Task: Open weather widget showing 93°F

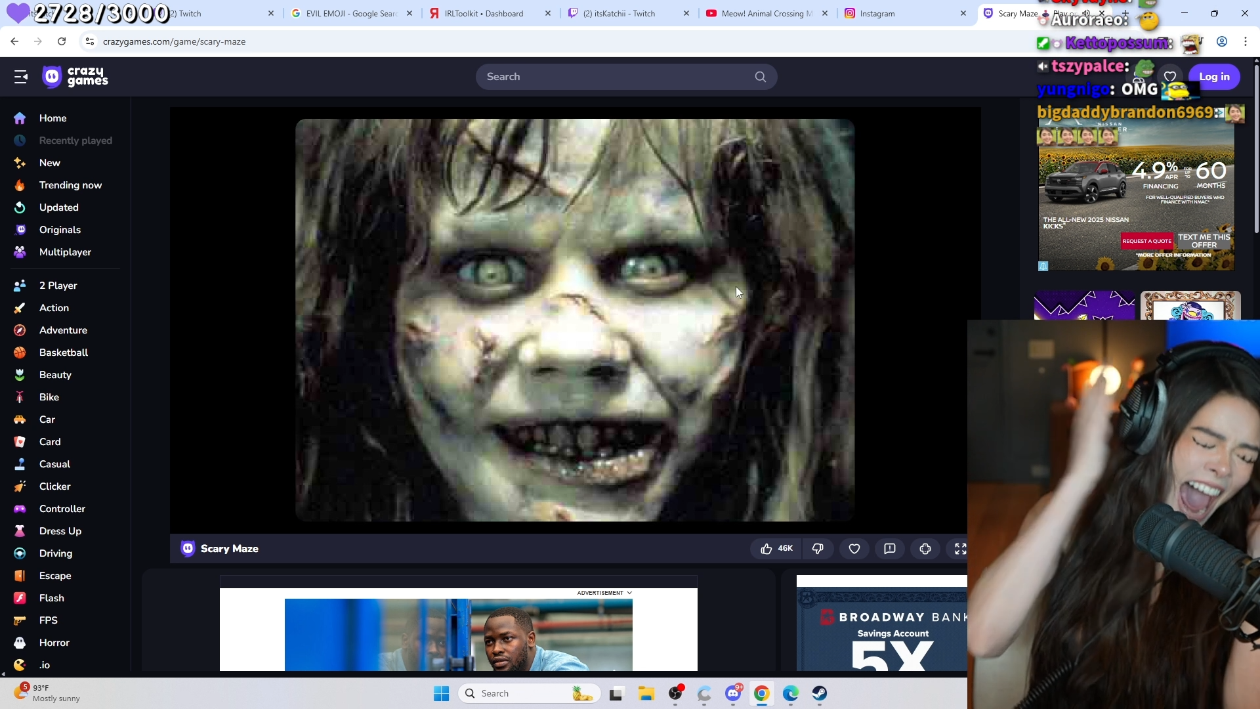Action: tap(47, 693)
